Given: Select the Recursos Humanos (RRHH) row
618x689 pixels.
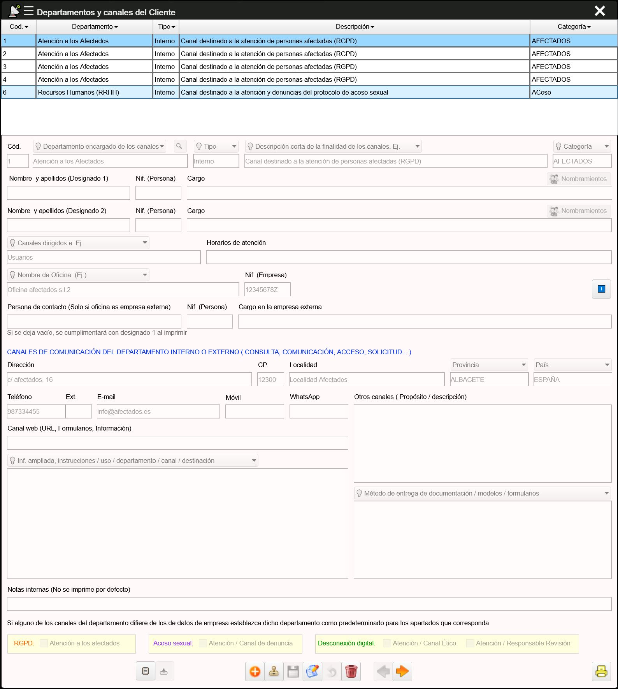Looking at the screenshot, I should point(309,92).
